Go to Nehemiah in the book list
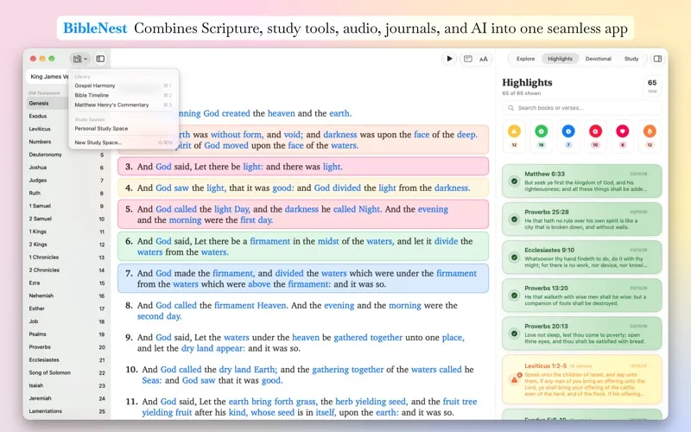691x432 pixels. (67, 295)
